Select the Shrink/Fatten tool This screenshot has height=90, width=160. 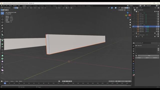2,67
